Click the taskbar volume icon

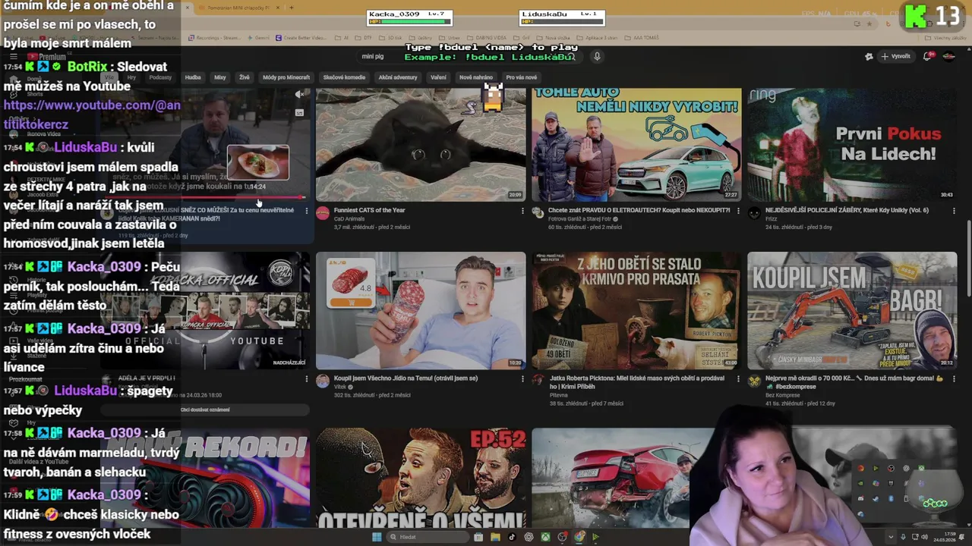[923, 538]
